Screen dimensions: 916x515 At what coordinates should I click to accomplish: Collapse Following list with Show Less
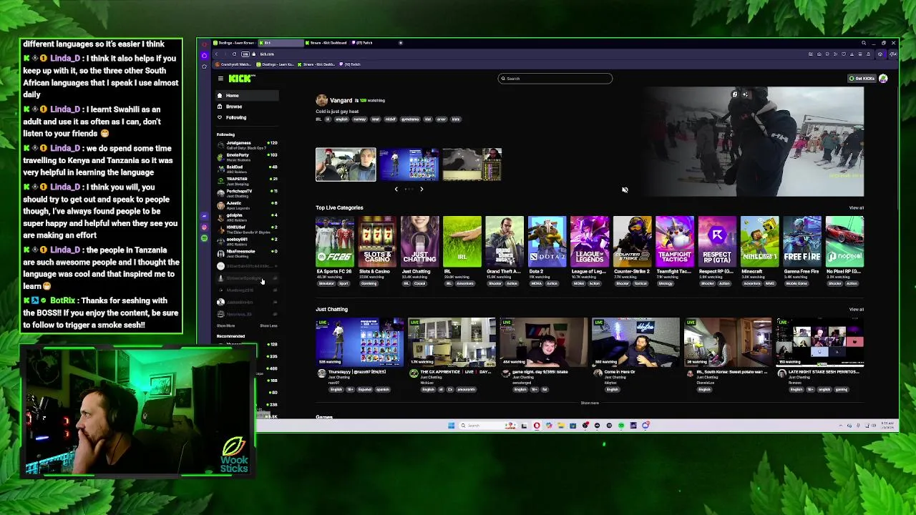268,326
